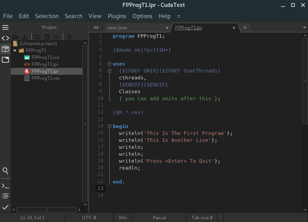
Task: Click the Pascal lexer in the status bar
Action: (159, 217)
